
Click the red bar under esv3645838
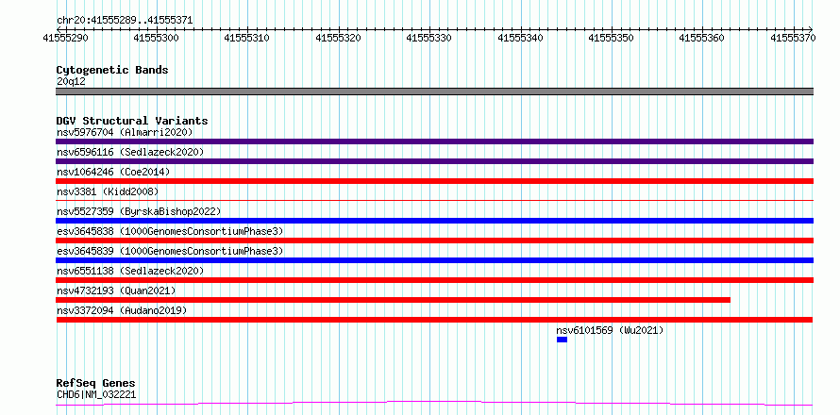(x=434, y=241)
